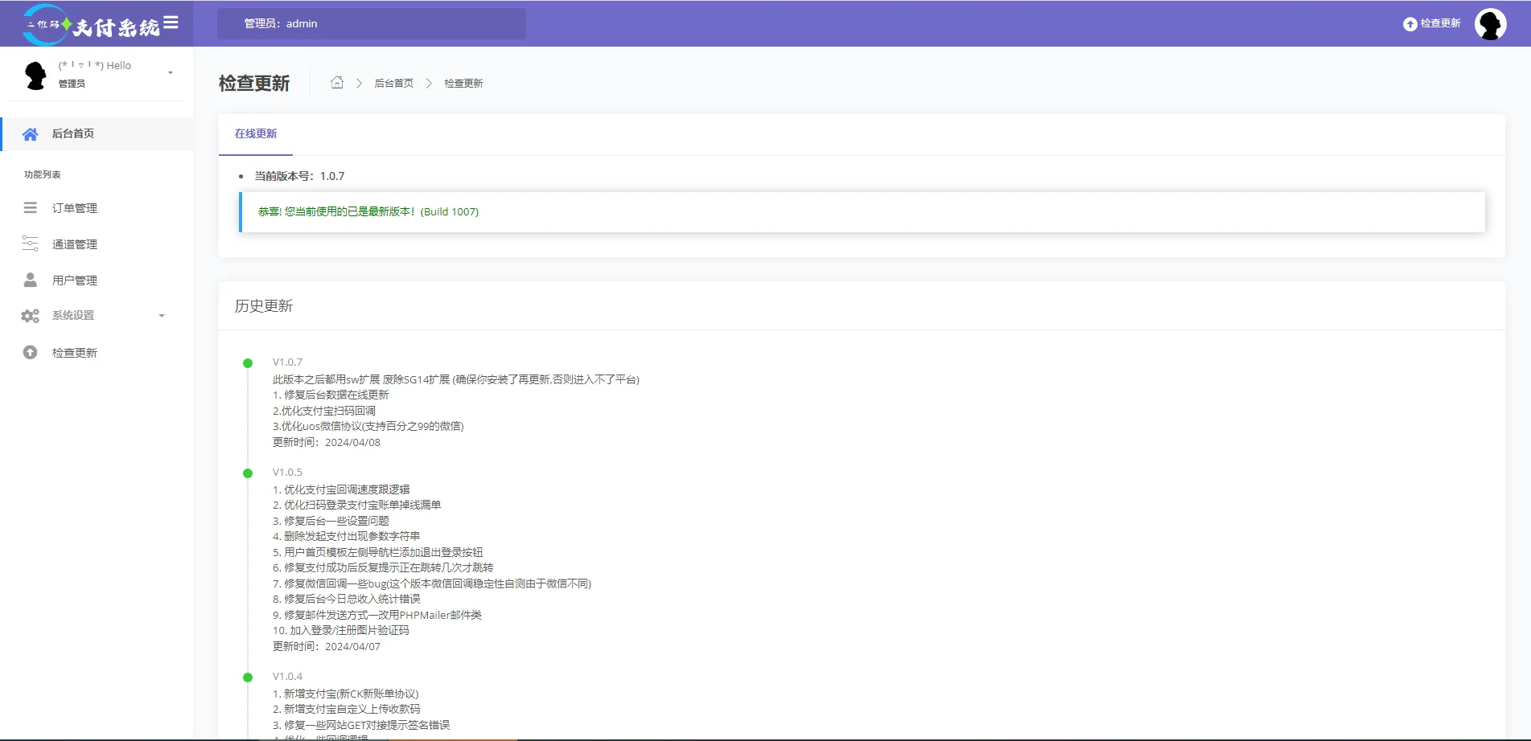Image resolution: width=1531 pixels, height=741 pixels.
Task: Click the breadcrumb home icon
Action: (337, 82)
